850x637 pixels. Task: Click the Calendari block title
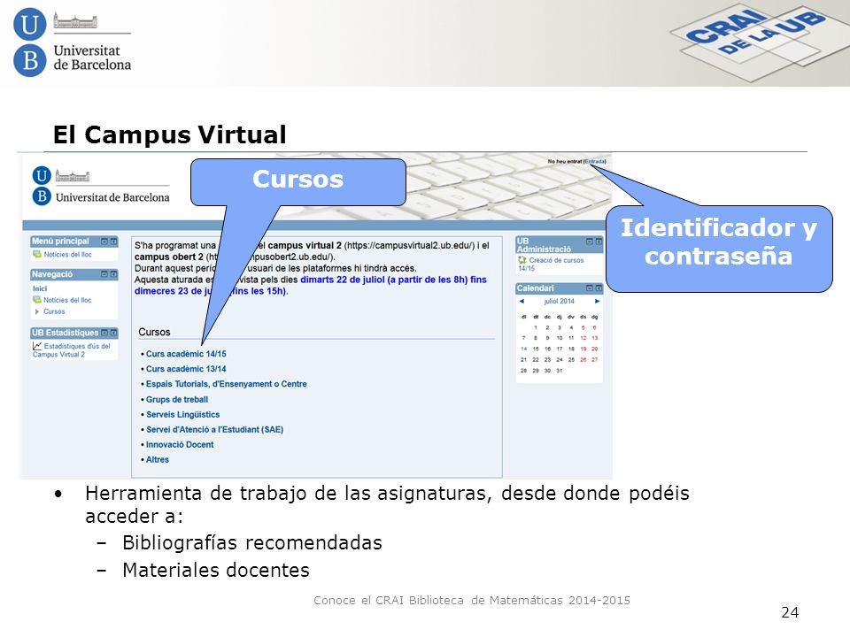click(x=535, y=288)
